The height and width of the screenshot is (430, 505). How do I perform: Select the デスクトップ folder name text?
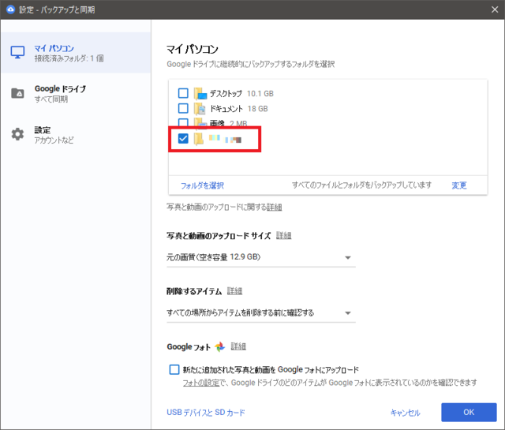click(x=226, y=93)
